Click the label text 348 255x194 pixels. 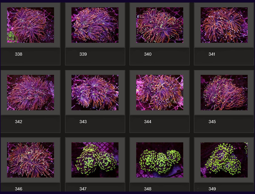coord(148,189)
